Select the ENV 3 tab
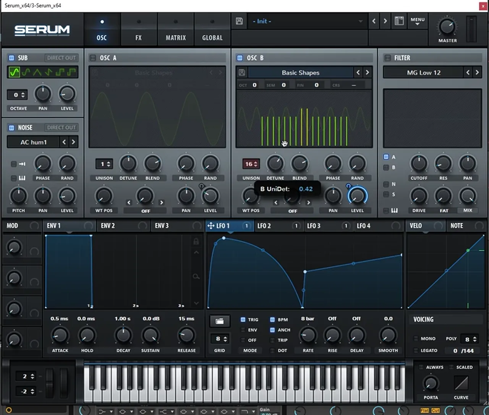The height and width of the screenshot is (415, 489). tap(177, 226)
